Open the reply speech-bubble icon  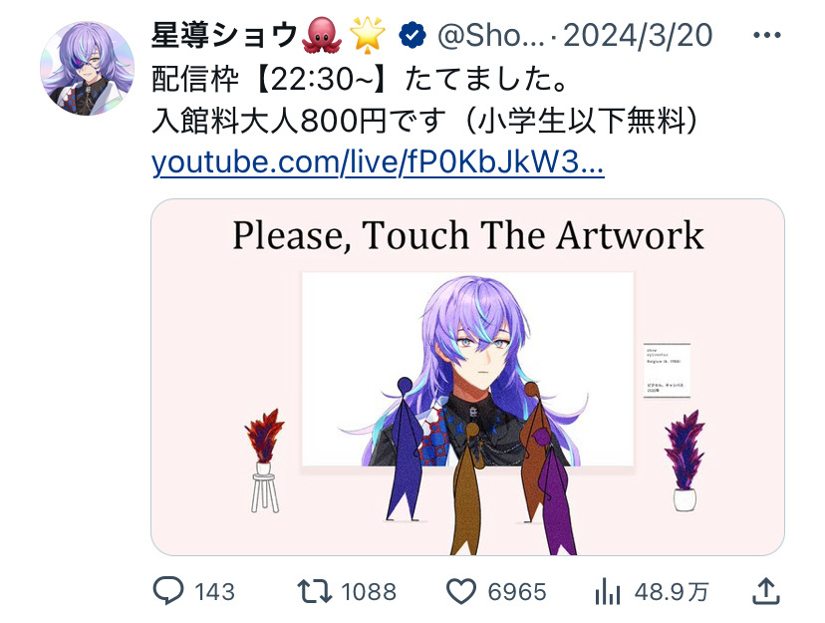(x=168, y=591)
